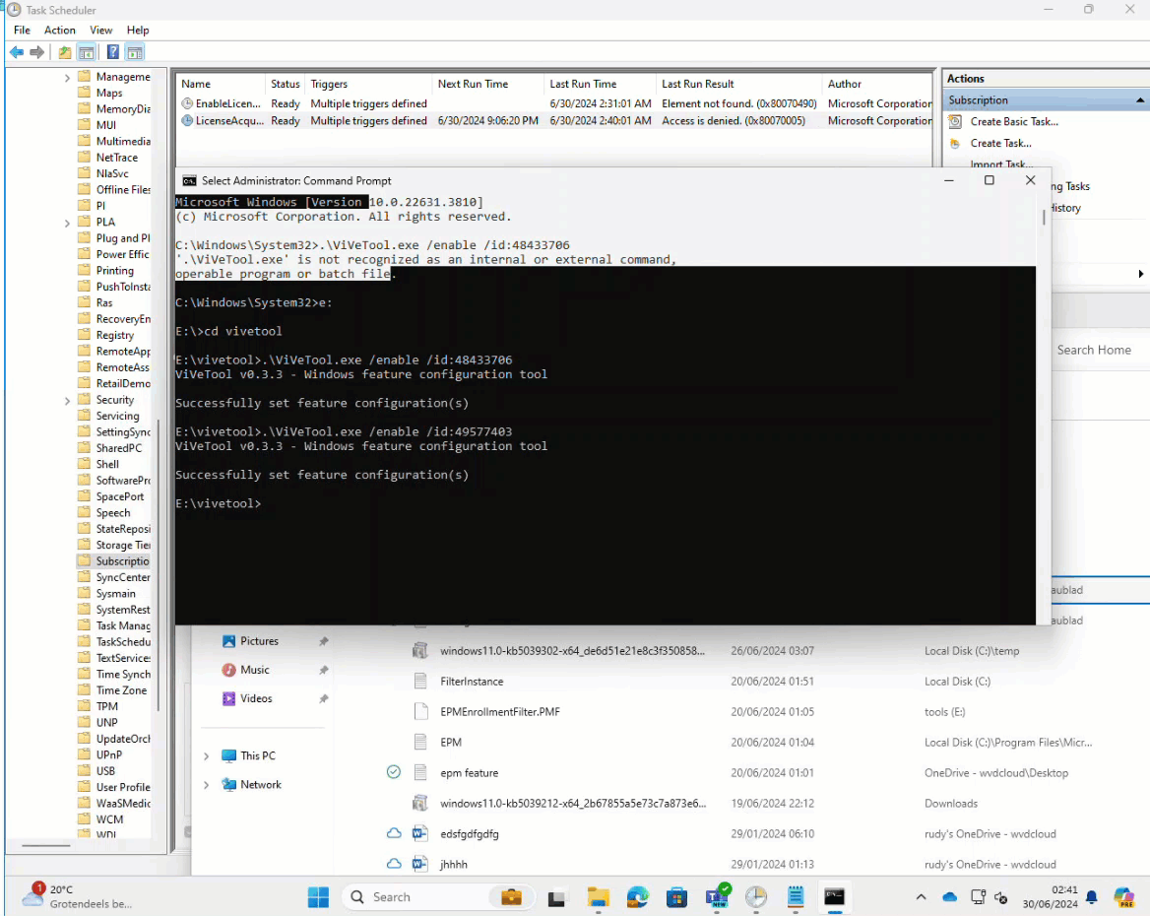Click the Back arrow in Task Scheduler toolbar

point(16,52)
